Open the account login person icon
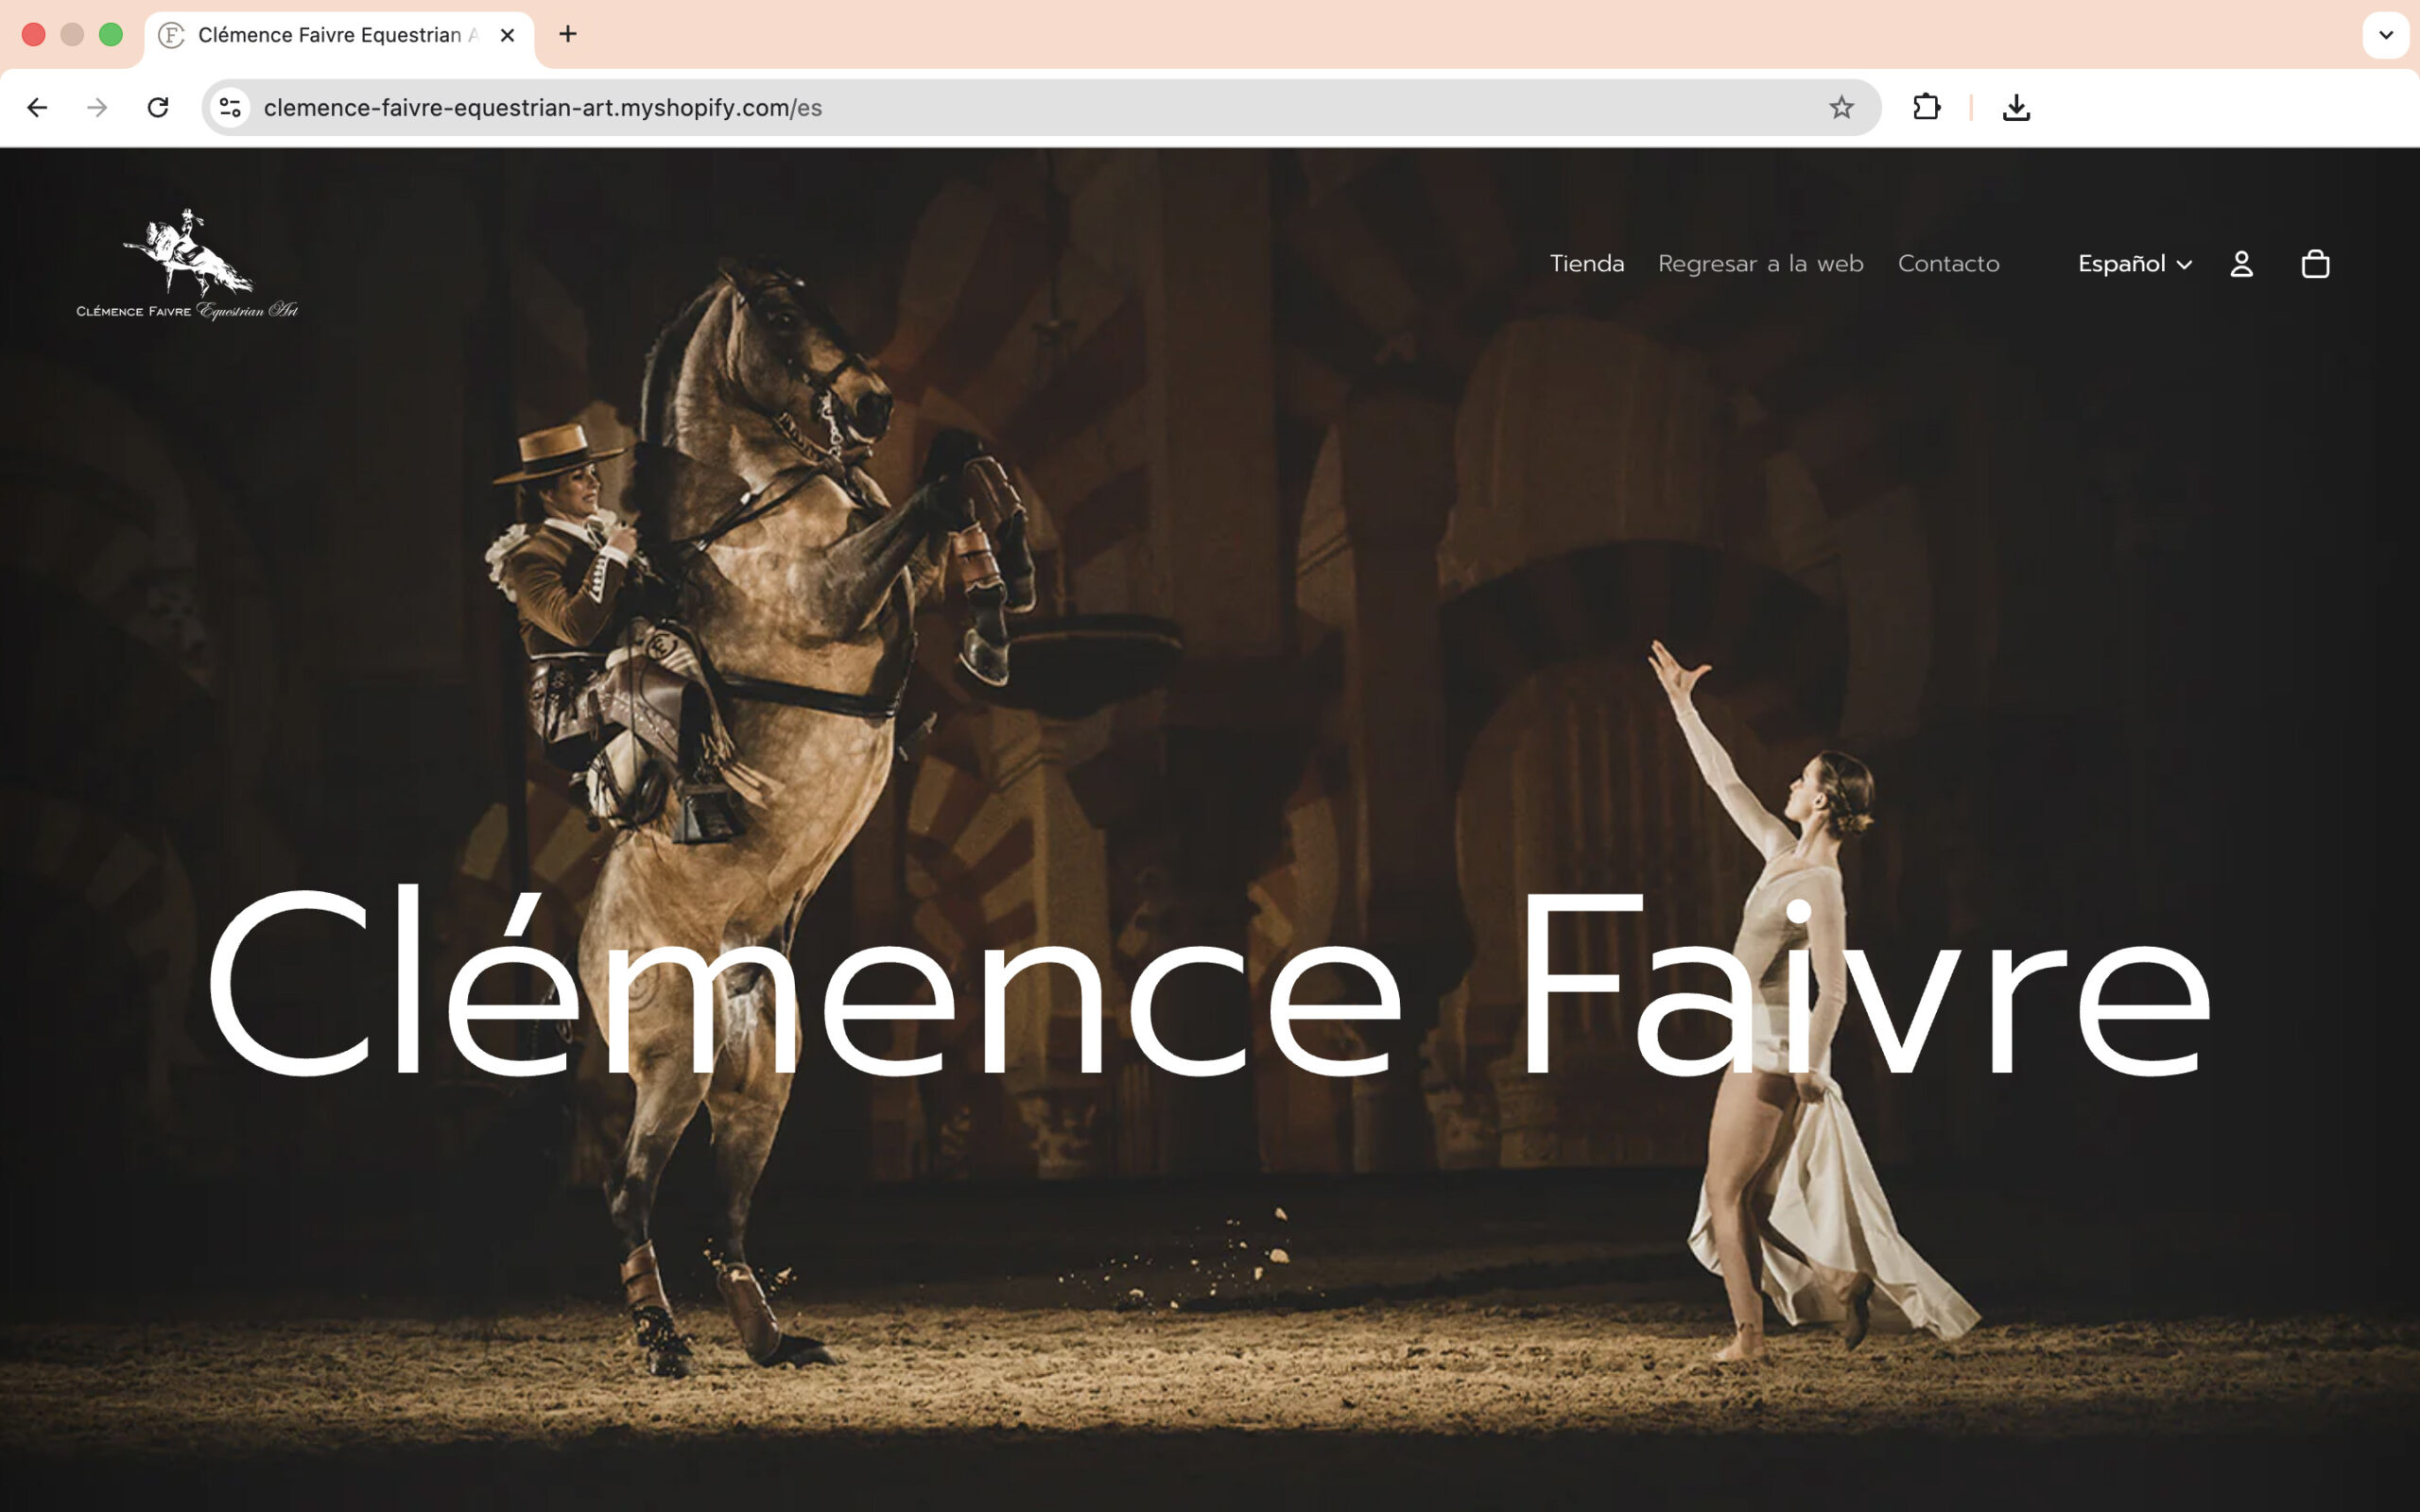Viewport: 2420px width, 1512px height. (x=2241, y=264)
